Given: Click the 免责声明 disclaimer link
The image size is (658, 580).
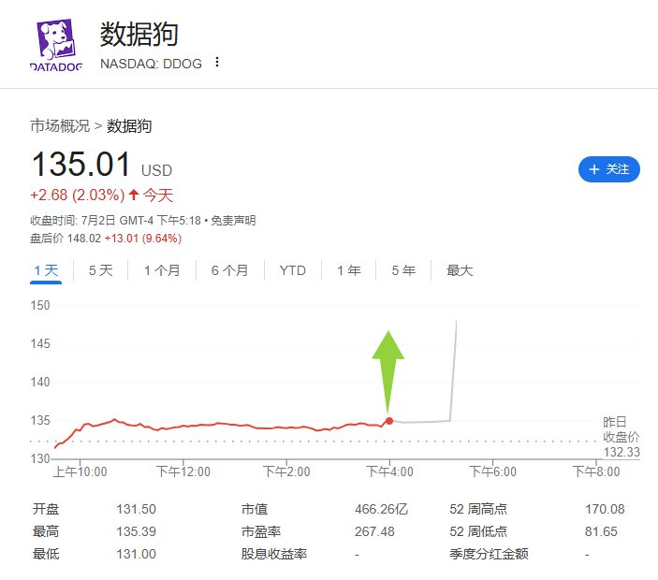Looking at the screenshot, I should tap(233, 221).
